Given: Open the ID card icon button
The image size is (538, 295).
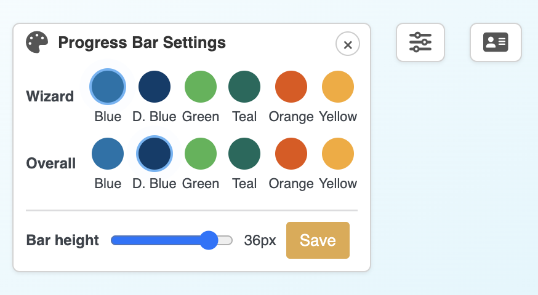Looking at the screenshot, I should click(x=496, y=42).
